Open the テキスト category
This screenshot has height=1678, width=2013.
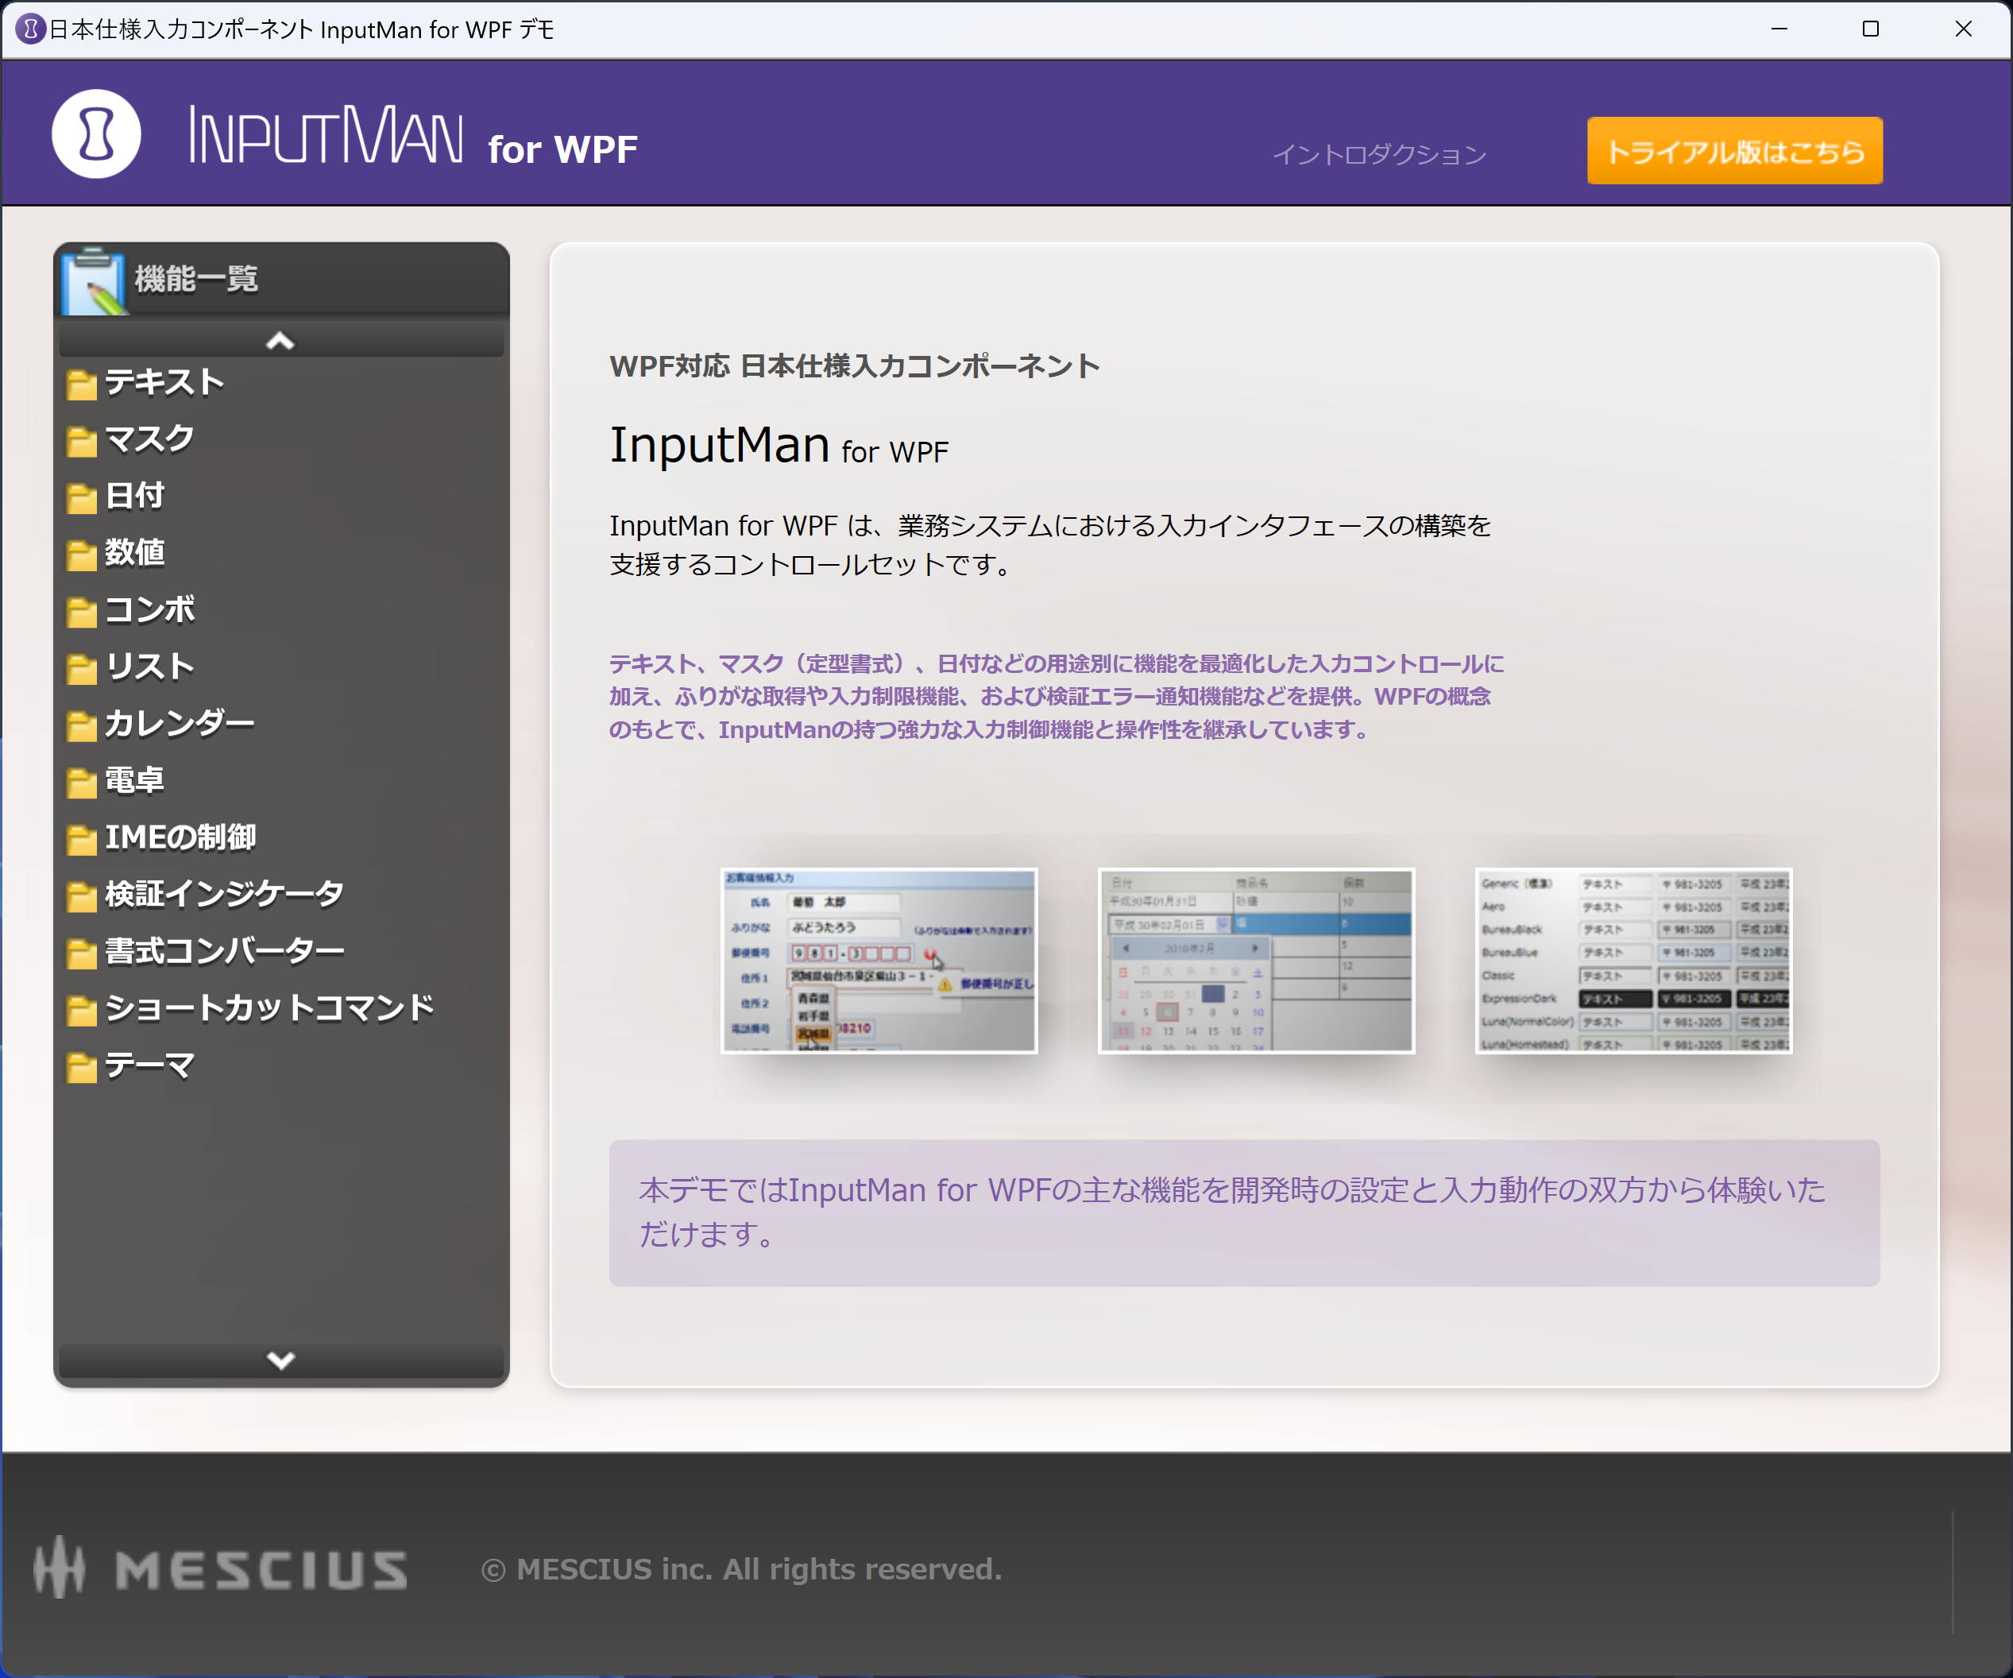tap(164, 383)
